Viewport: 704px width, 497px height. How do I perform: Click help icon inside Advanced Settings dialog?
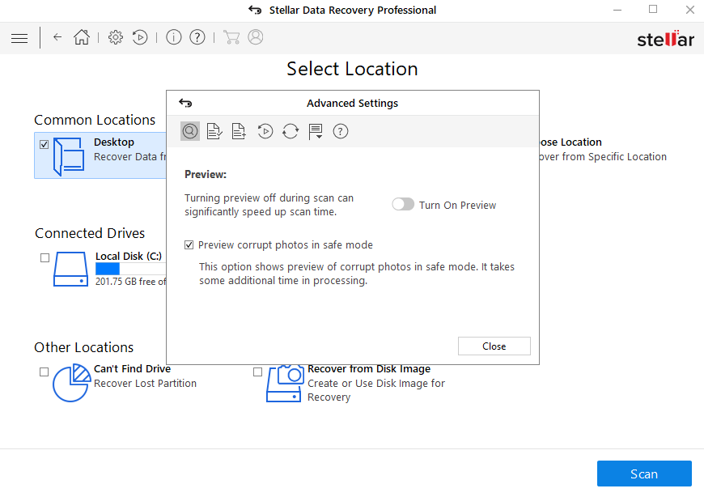coord(341,131)
